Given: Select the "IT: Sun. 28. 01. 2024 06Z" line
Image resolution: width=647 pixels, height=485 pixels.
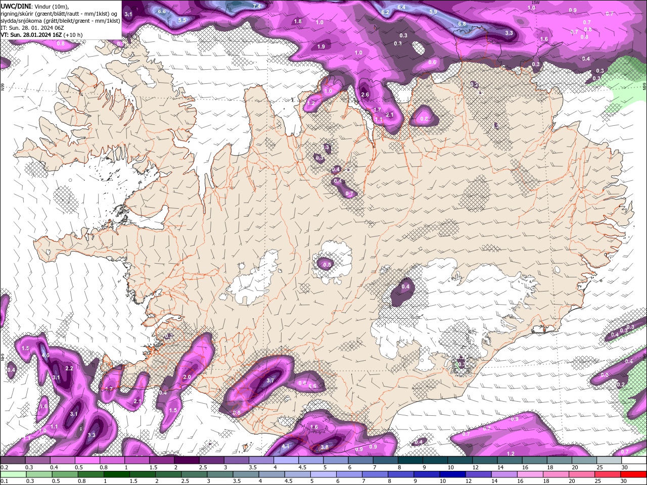Looking at the screenshot, I should click(x=32, y=28).
